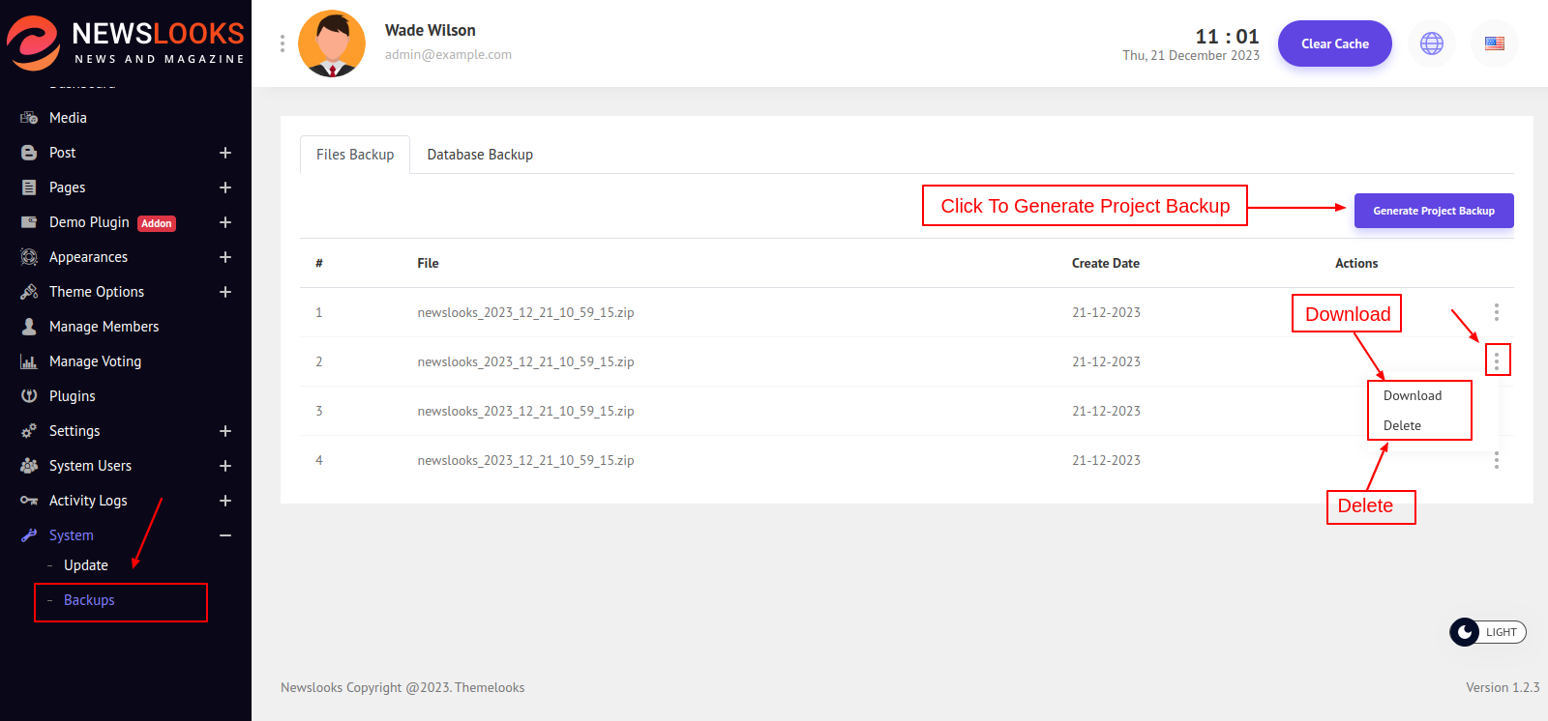Click the Plugins sidebar icon
The width and height of the screenshot is (1548, 721).
[x=29, y=396]
